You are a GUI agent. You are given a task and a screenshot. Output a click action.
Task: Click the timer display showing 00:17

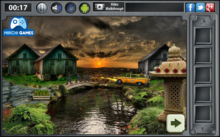[x=18, y=8]
